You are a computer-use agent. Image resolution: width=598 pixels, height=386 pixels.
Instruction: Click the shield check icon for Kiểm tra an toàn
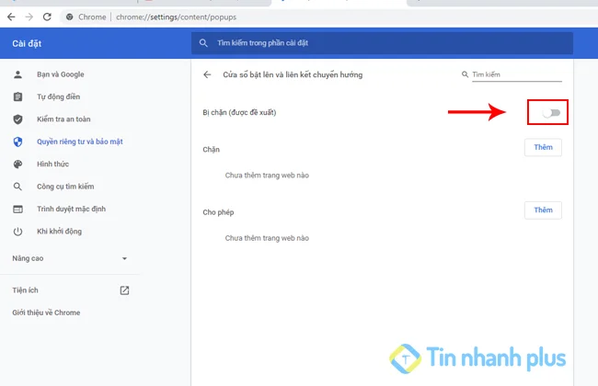pos(17,119)
